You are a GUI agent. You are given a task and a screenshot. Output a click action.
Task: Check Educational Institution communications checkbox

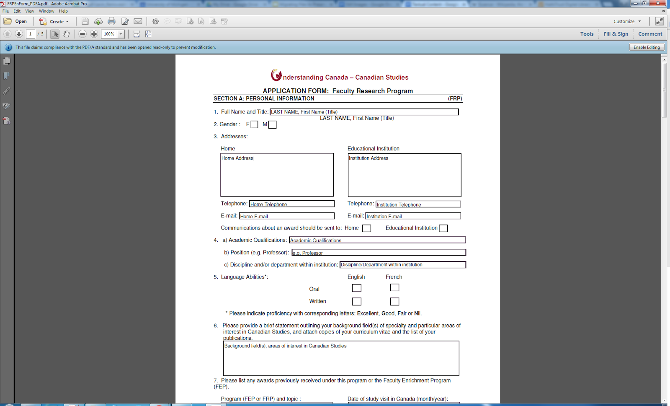click(443, 228)
